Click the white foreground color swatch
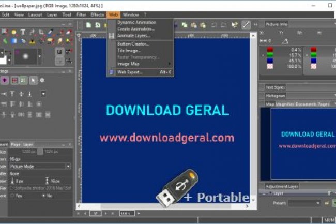Viewport: 336px width, 224px height. tap(3, 61)
